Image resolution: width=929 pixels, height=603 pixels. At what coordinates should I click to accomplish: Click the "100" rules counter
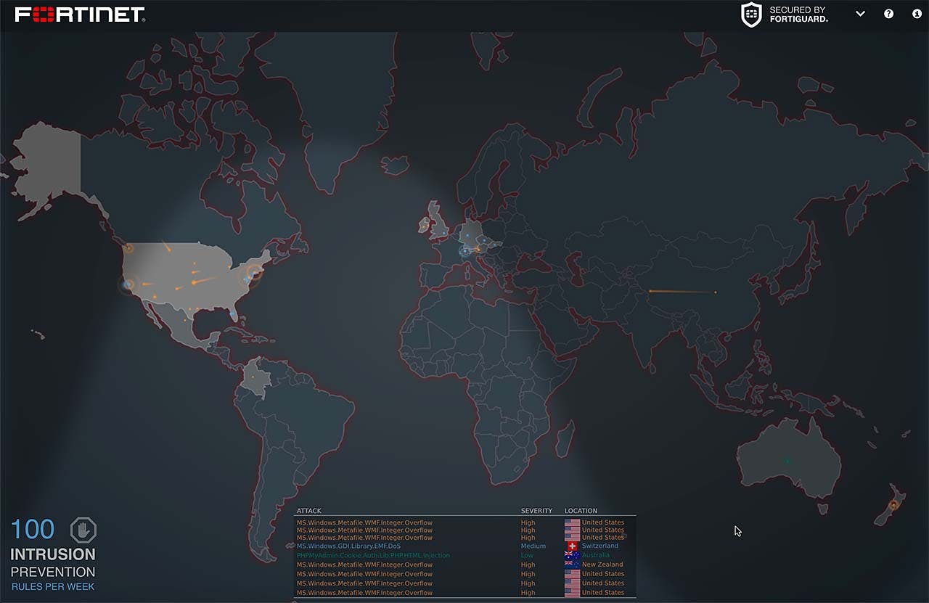(33, 529)
